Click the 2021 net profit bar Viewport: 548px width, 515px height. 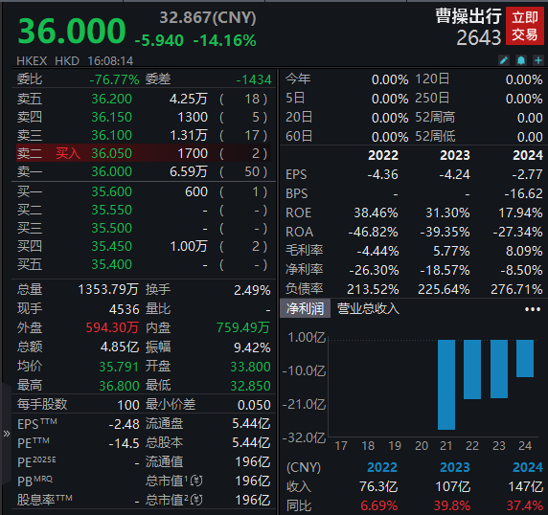click(x=446, y=385)
